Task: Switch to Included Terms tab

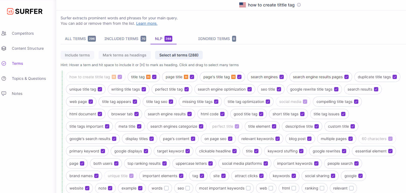Action: coord(125,39)
